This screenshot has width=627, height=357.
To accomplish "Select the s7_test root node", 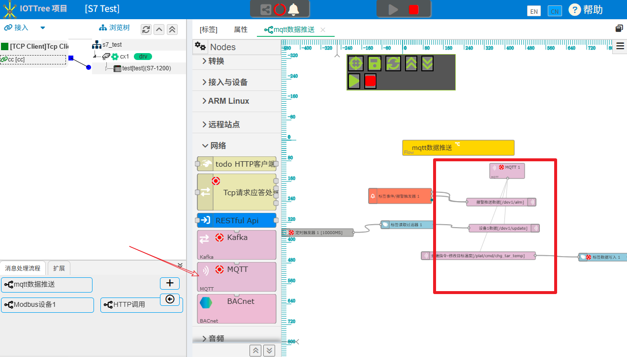I will tap(107, 45).
